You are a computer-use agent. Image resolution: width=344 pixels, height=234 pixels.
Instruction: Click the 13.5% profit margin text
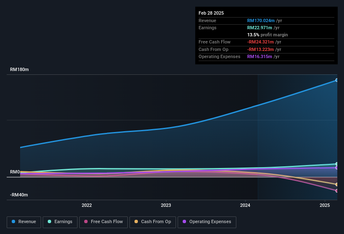coord(267,35)
